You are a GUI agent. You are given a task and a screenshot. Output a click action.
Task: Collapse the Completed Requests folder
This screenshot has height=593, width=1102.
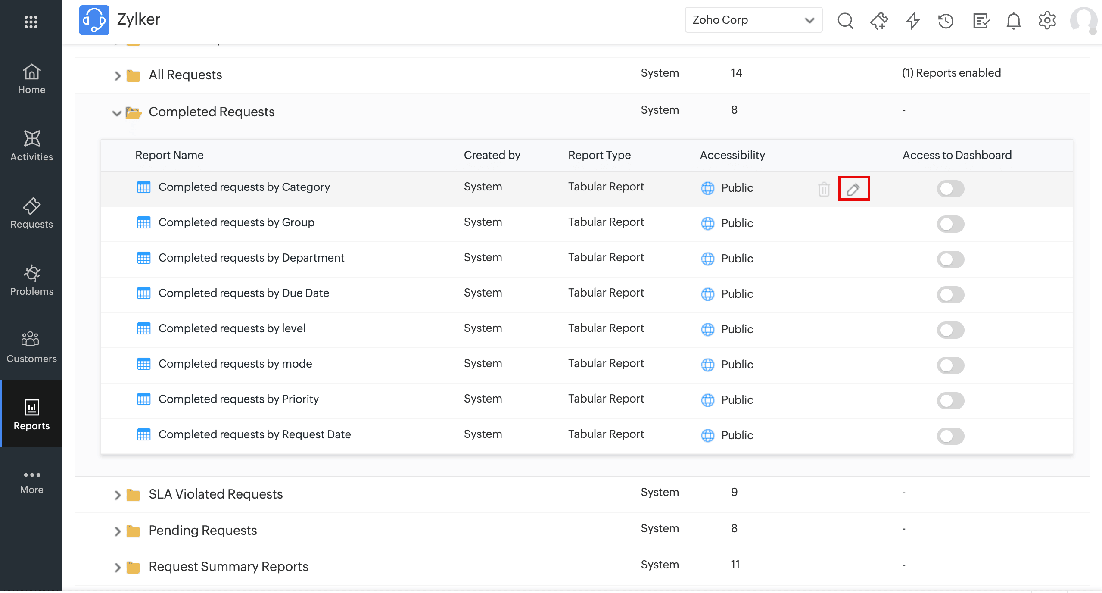[x=116, y=113]
